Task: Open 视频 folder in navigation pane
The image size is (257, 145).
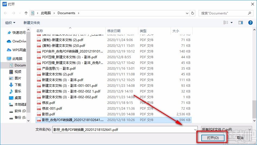Action: point(15,72)
